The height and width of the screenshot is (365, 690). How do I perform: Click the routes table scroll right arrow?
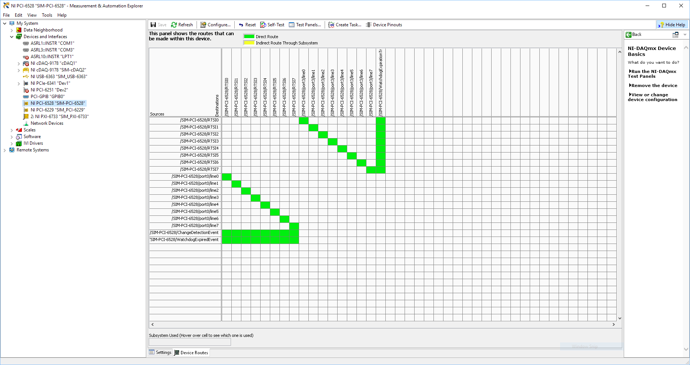pyautogui.click(x=614, y=324)
